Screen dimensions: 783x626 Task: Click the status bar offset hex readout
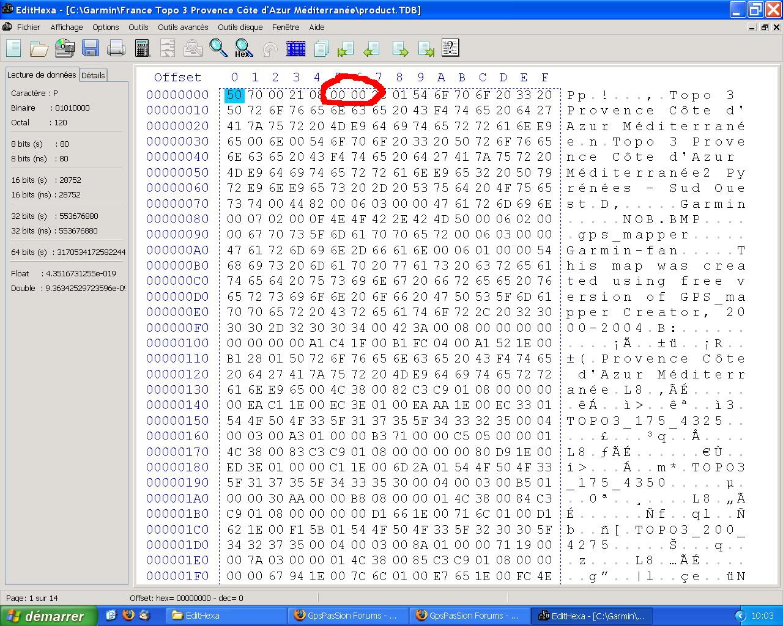point(187,598)
